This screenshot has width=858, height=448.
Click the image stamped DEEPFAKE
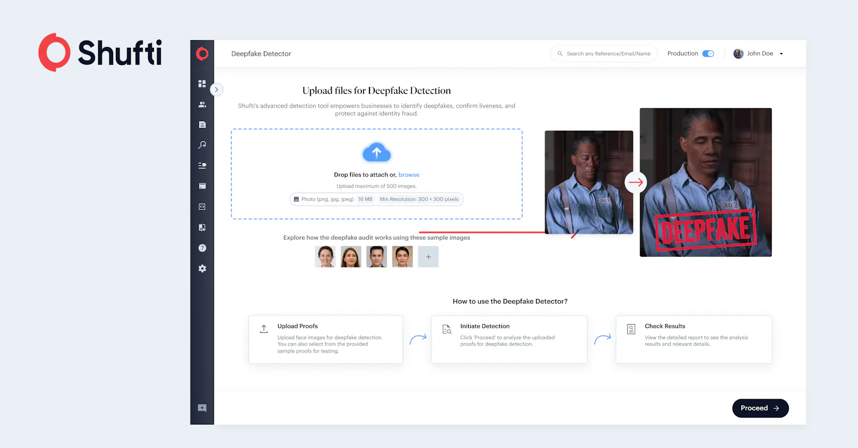pyautogui.click(x=706, y=182)
